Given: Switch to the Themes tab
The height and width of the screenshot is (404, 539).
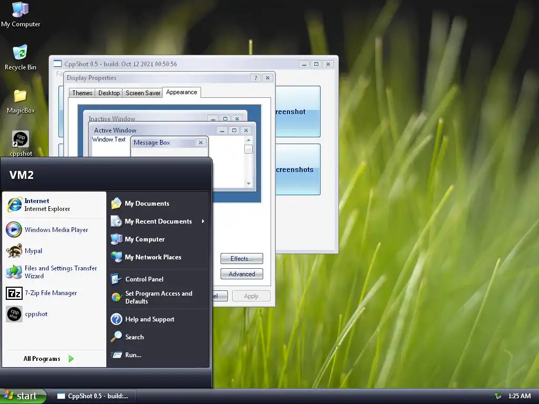Looking at the screenshot, I should pos(82,93).
